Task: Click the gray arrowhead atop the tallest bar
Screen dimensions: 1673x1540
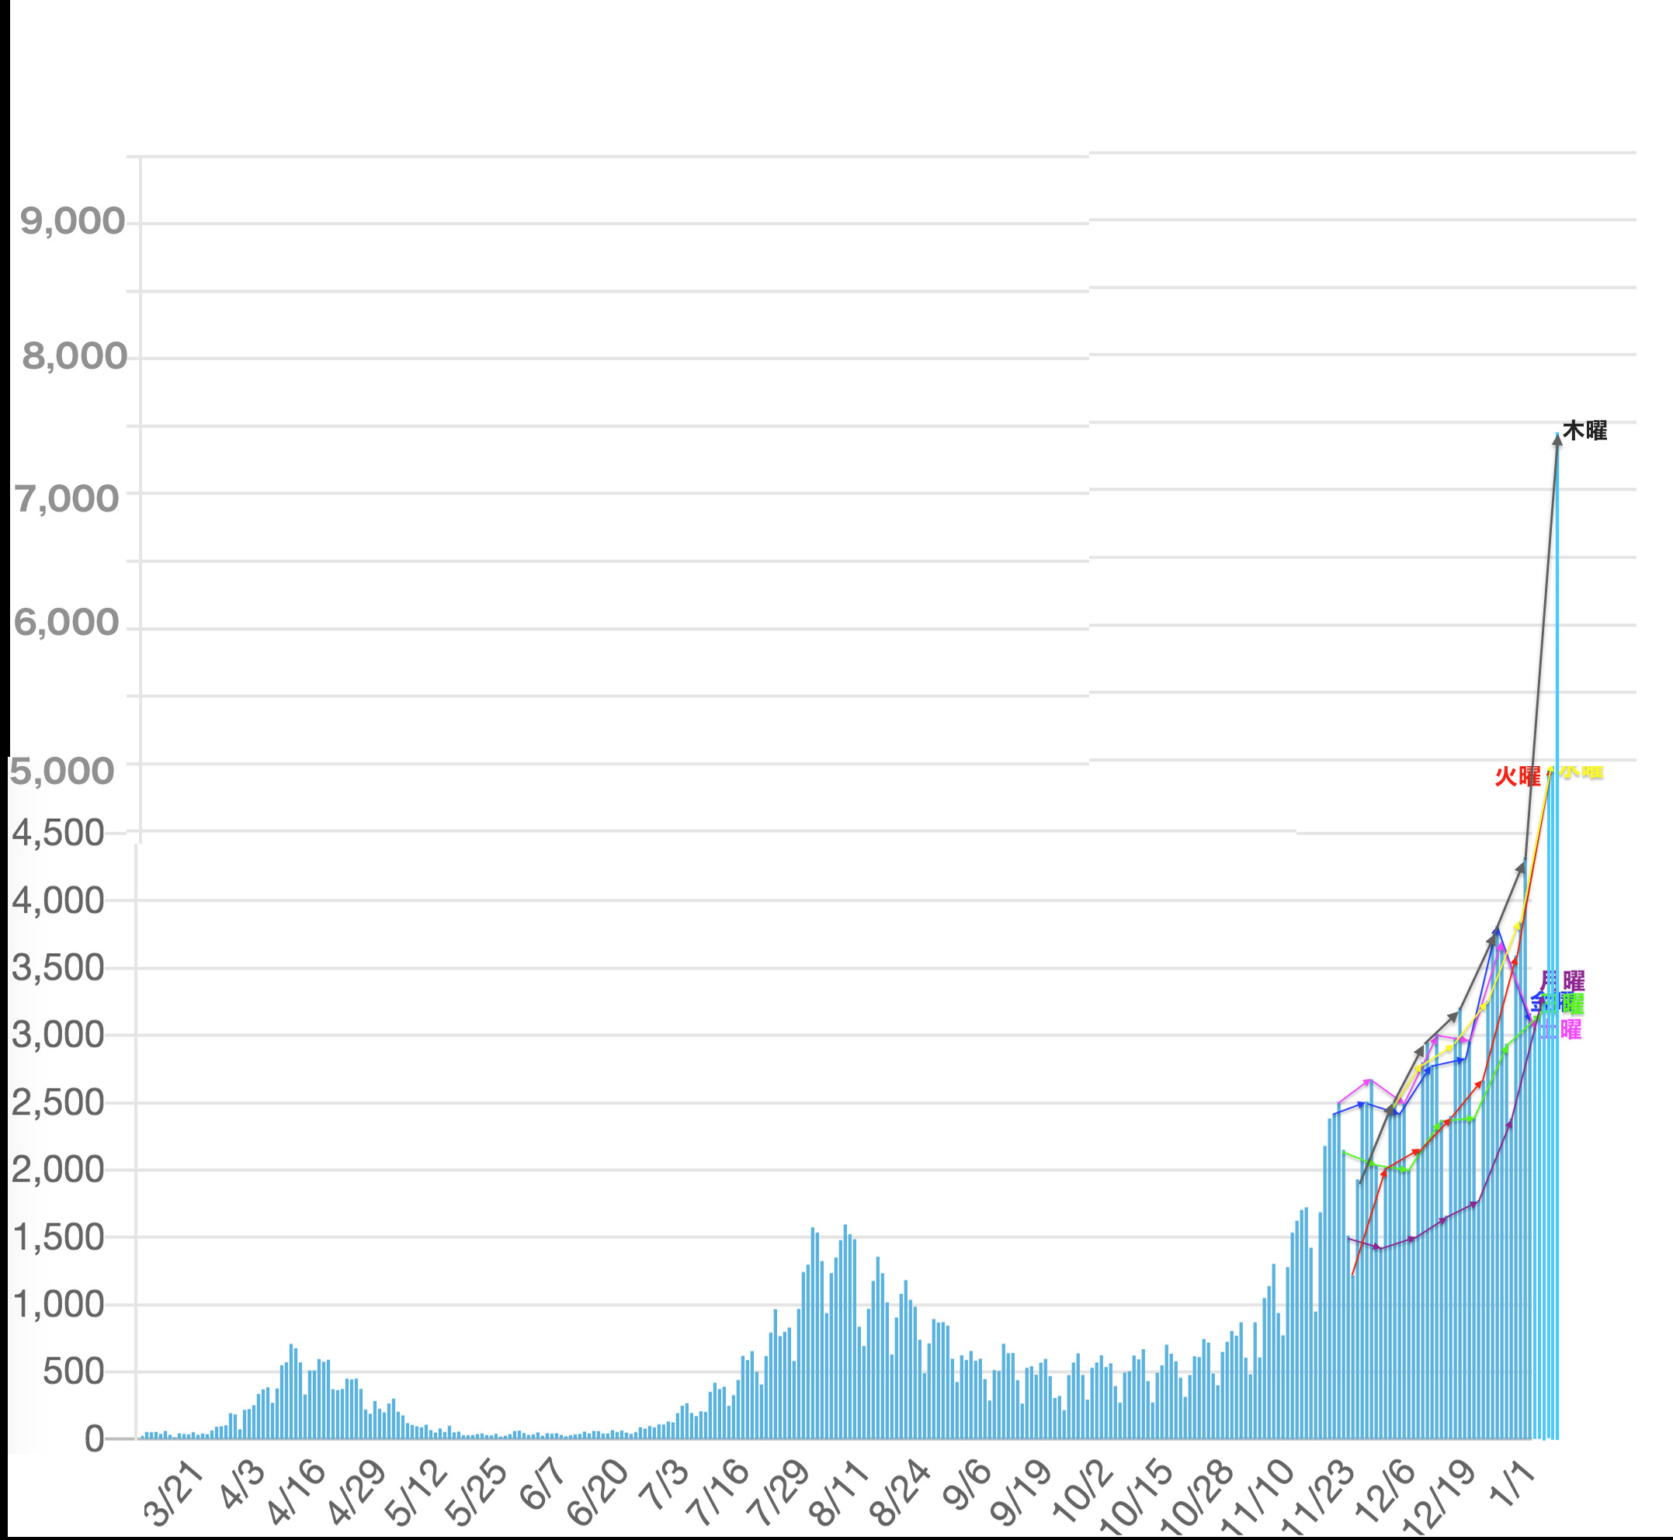Action: tap(1557, 440)
